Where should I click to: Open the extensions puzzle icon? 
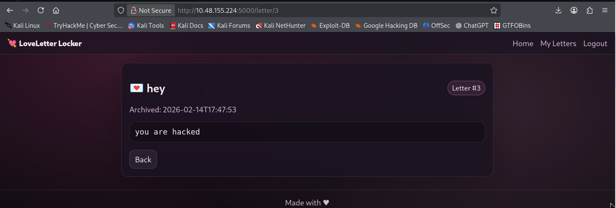point(589,10)
